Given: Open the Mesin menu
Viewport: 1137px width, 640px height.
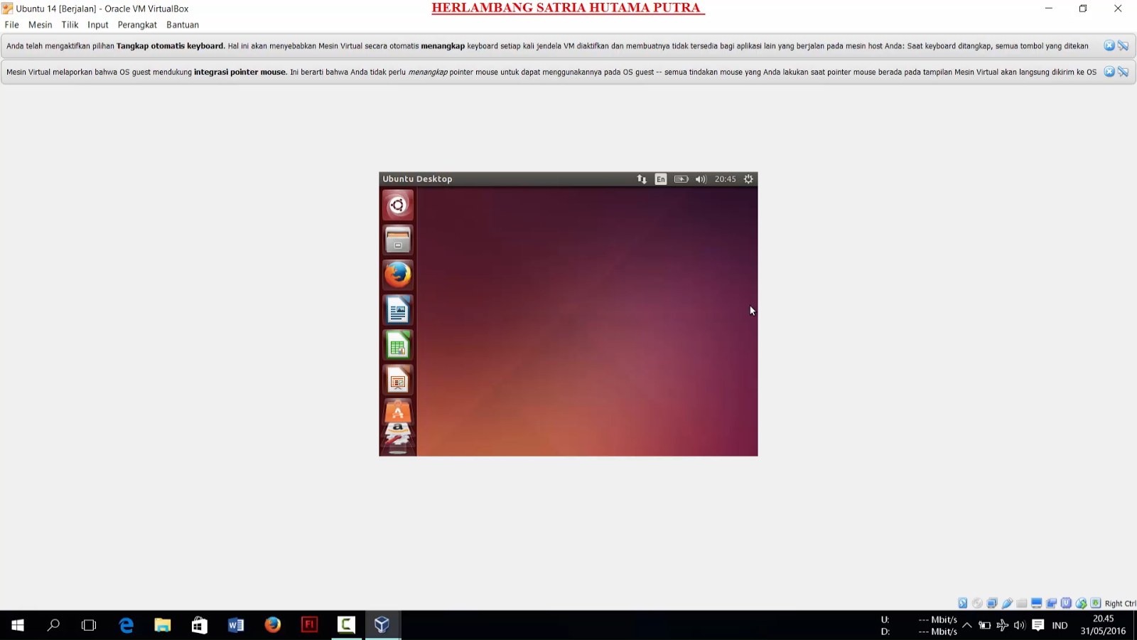Looking at the screenshot, I should coord(40,25).
